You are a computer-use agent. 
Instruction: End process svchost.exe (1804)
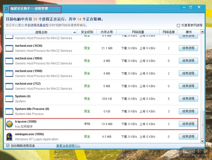click(188, 61)
